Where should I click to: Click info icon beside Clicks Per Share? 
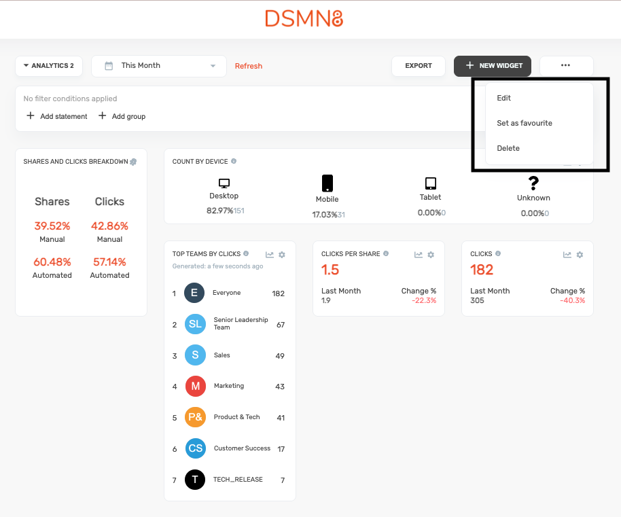pyautogui.click(x=386, y=253)
